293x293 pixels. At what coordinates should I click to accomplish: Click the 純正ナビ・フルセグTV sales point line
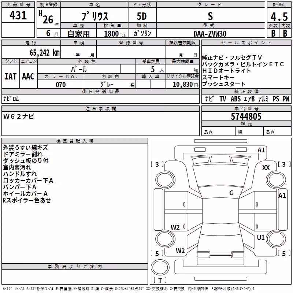232,58
